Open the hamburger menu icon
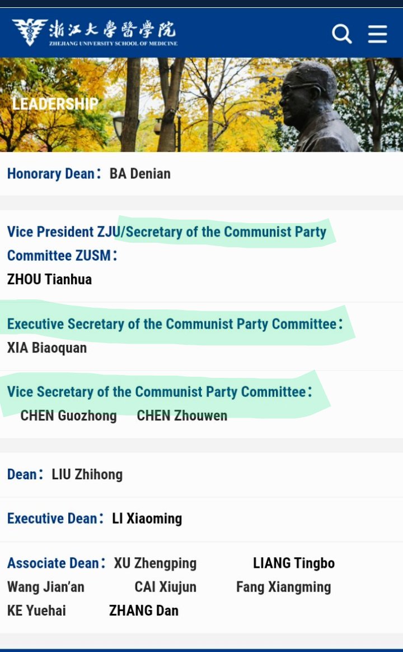 [377, 34]
